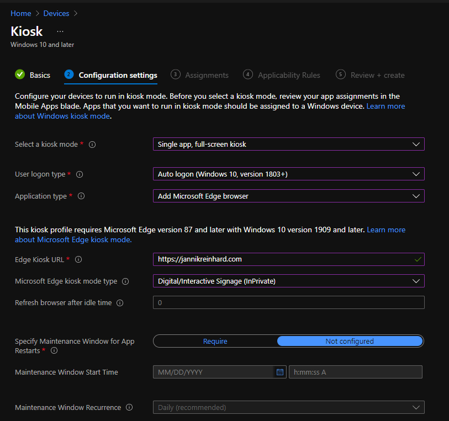Open calendar picker for Maintenance Window Start Time
449x421 pixels.
pyautogui.click(x=280, y=372)
